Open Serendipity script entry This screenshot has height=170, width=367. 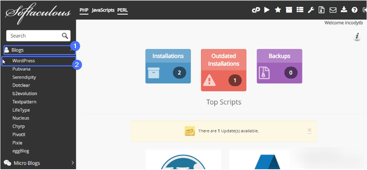tap(24, 77)
